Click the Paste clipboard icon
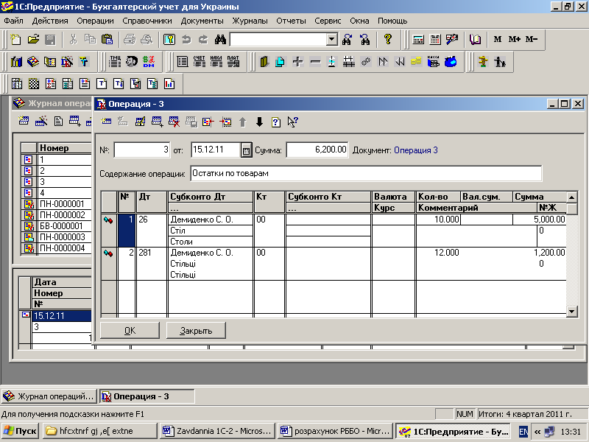 (107, 40)
